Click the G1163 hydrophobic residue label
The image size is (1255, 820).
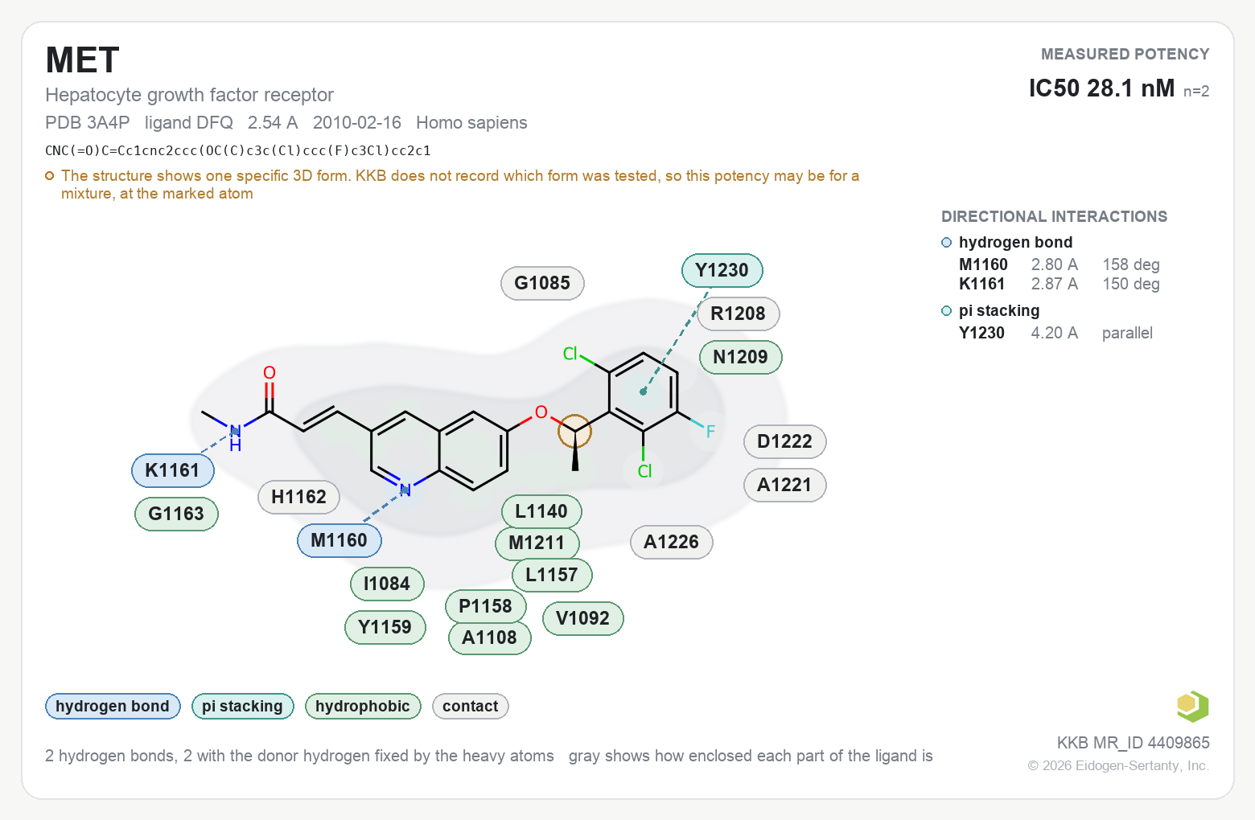(176, 514)
